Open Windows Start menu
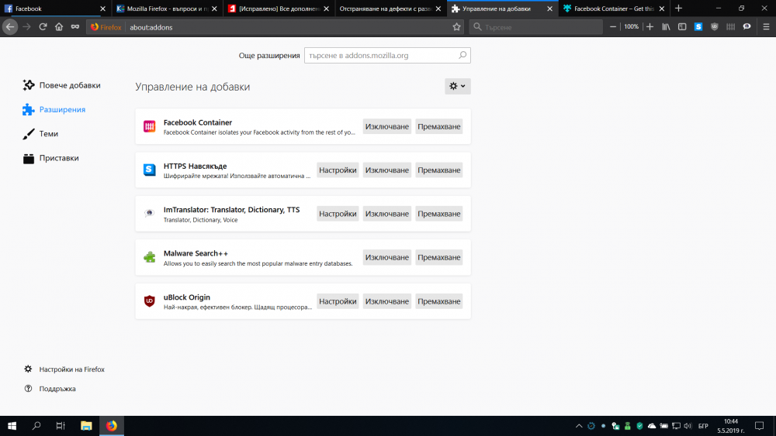 pyautogui.click(x=12, y=426)
